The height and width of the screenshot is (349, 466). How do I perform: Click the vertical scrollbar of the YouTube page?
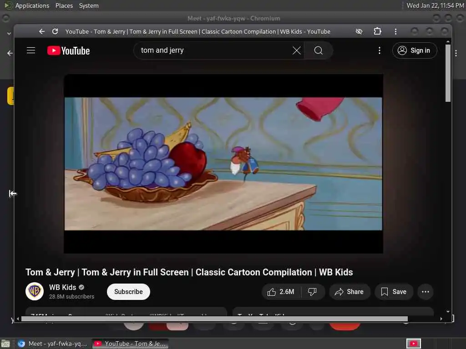pos(448,73)
